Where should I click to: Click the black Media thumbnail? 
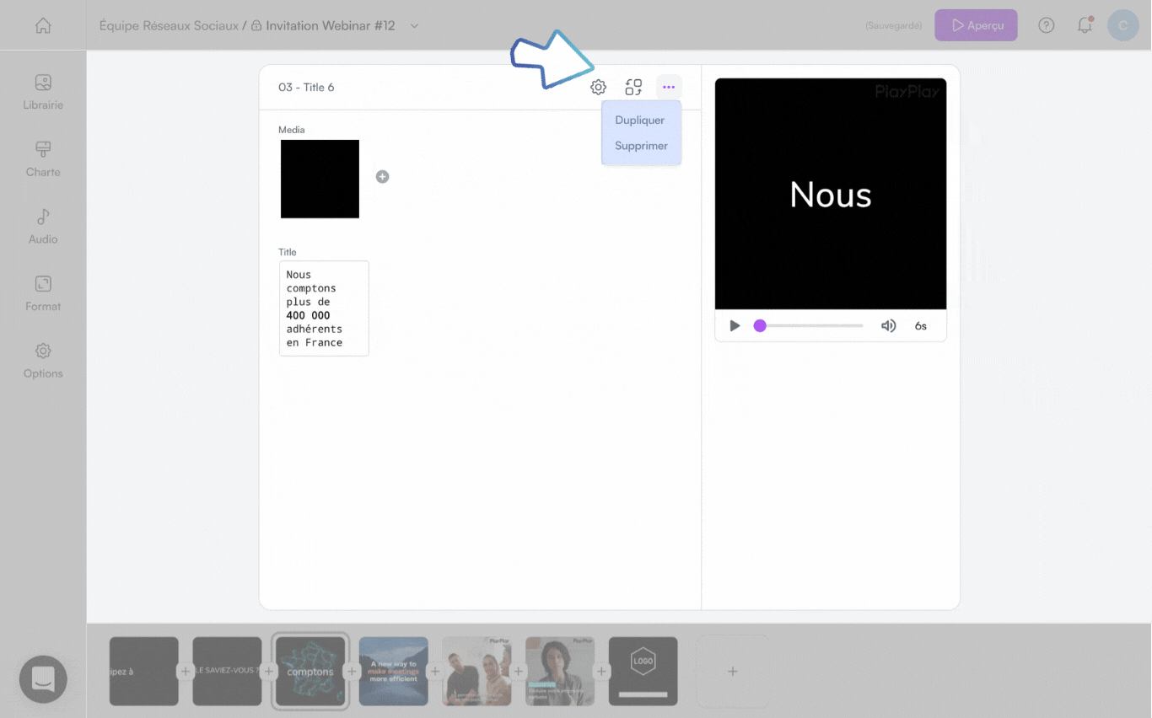[320, 179]
